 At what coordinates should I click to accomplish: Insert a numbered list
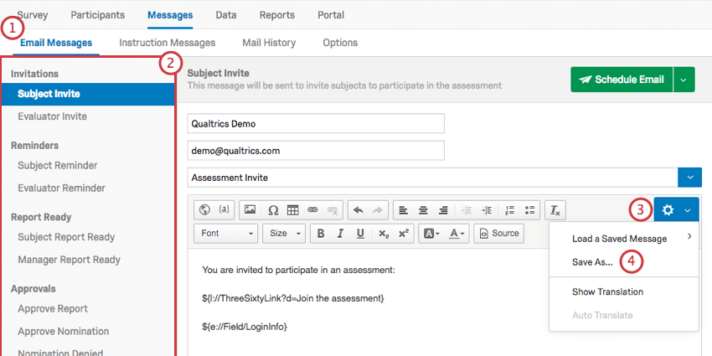[509, 209]
